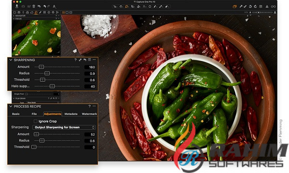This screenshot has width=289, height=173.
Task: Switch to Metadata tab in Process Recipe
Action: coord(71,114)
